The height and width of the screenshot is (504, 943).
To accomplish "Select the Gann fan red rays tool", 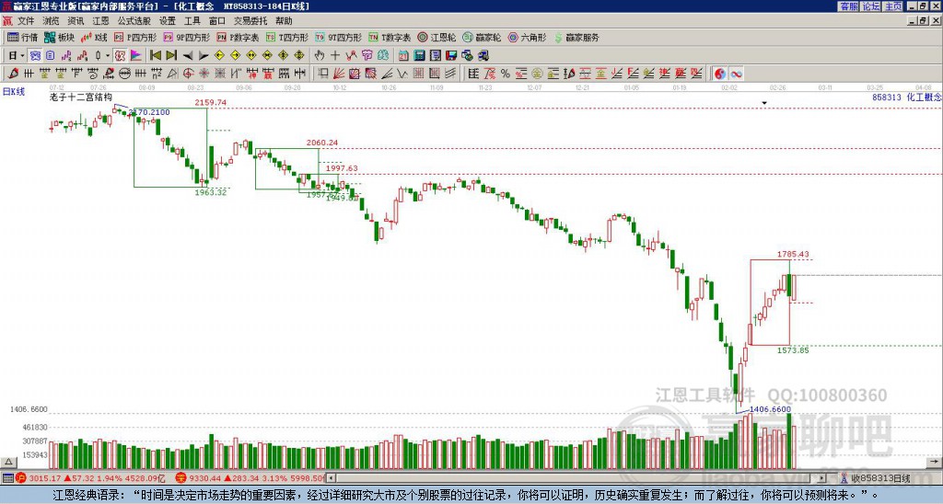I will 339,74.
